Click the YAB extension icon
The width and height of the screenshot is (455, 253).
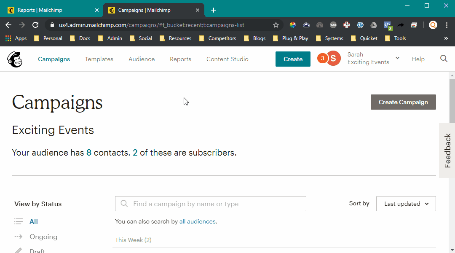point(333,25)
